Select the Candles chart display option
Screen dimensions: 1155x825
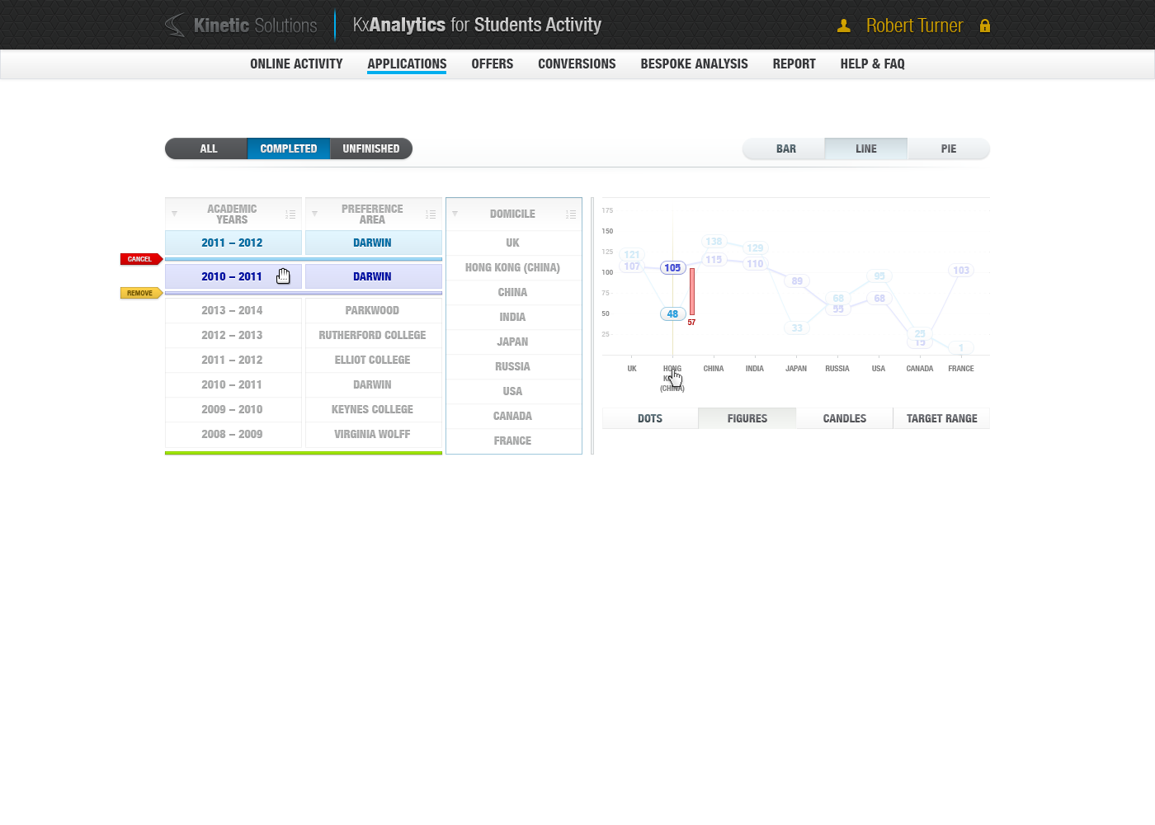(x=844, y=418)
